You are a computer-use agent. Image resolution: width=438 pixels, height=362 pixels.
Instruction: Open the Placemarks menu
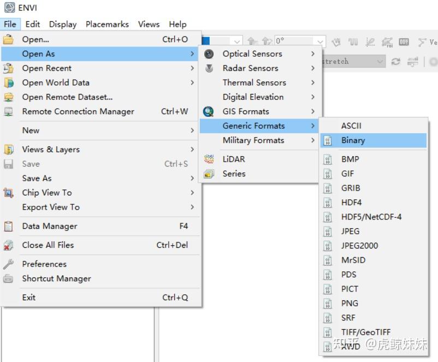pyautogui.click(x=107, y=25)
